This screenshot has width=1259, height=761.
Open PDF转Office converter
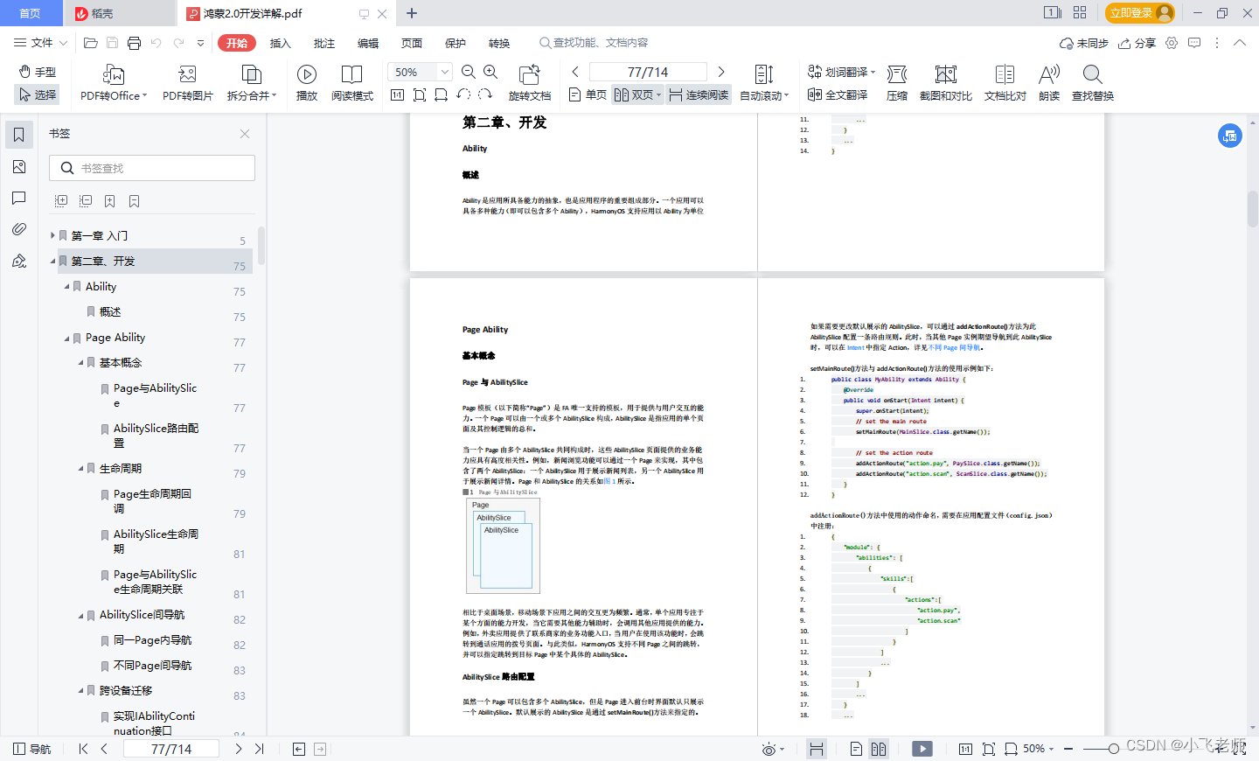coord(114,84)
